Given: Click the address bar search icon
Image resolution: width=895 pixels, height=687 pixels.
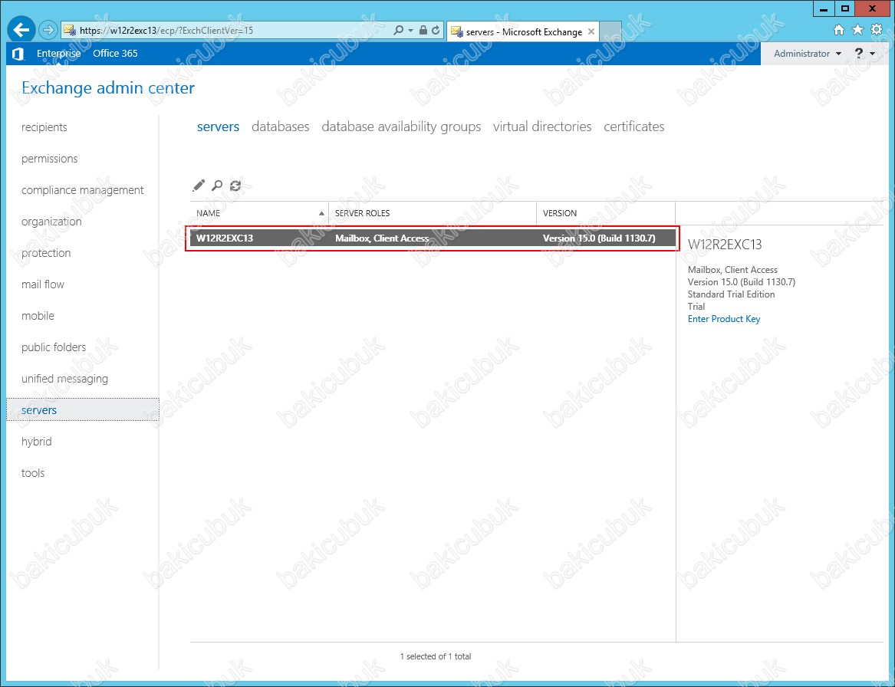Looking at the screenshot, I should (x=398, y=30).
